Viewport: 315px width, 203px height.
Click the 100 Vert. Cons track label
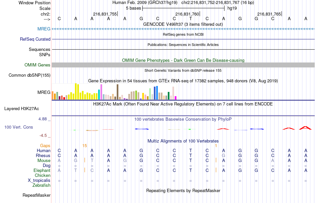click(19, 127)
